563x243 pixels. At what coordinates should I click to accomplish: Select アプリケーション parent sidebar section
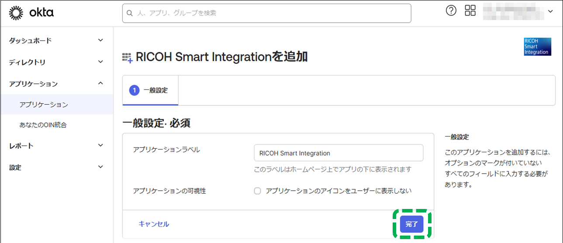33,84
